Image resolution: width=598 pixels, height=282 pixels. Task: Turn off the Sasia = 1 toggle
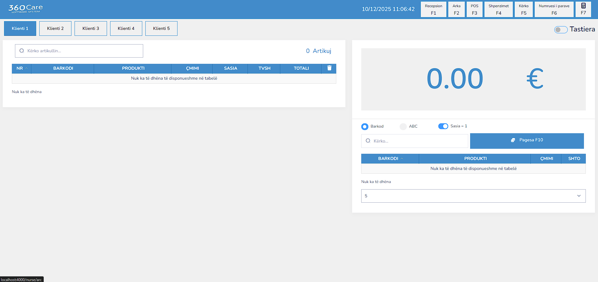coord(443,126)
